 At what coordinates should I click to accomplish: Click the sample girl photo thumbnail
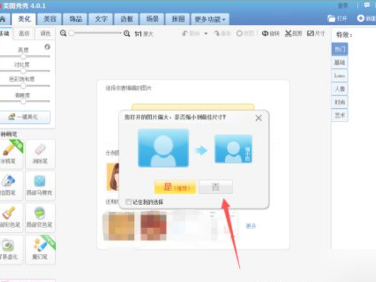click(113, 177)
